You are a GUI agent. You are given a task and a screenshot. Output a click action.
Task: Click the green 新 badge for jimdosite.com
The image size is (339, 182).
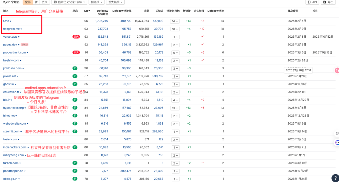pyautogui.click(x=75, y=68)
